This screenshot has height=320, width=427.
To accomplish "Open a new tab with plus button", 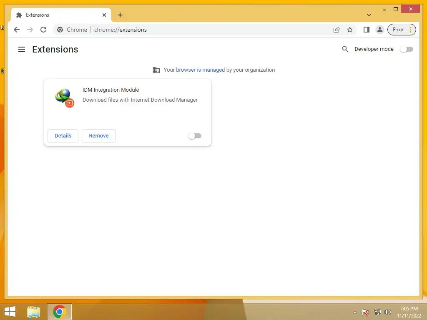I will (120, 15).
